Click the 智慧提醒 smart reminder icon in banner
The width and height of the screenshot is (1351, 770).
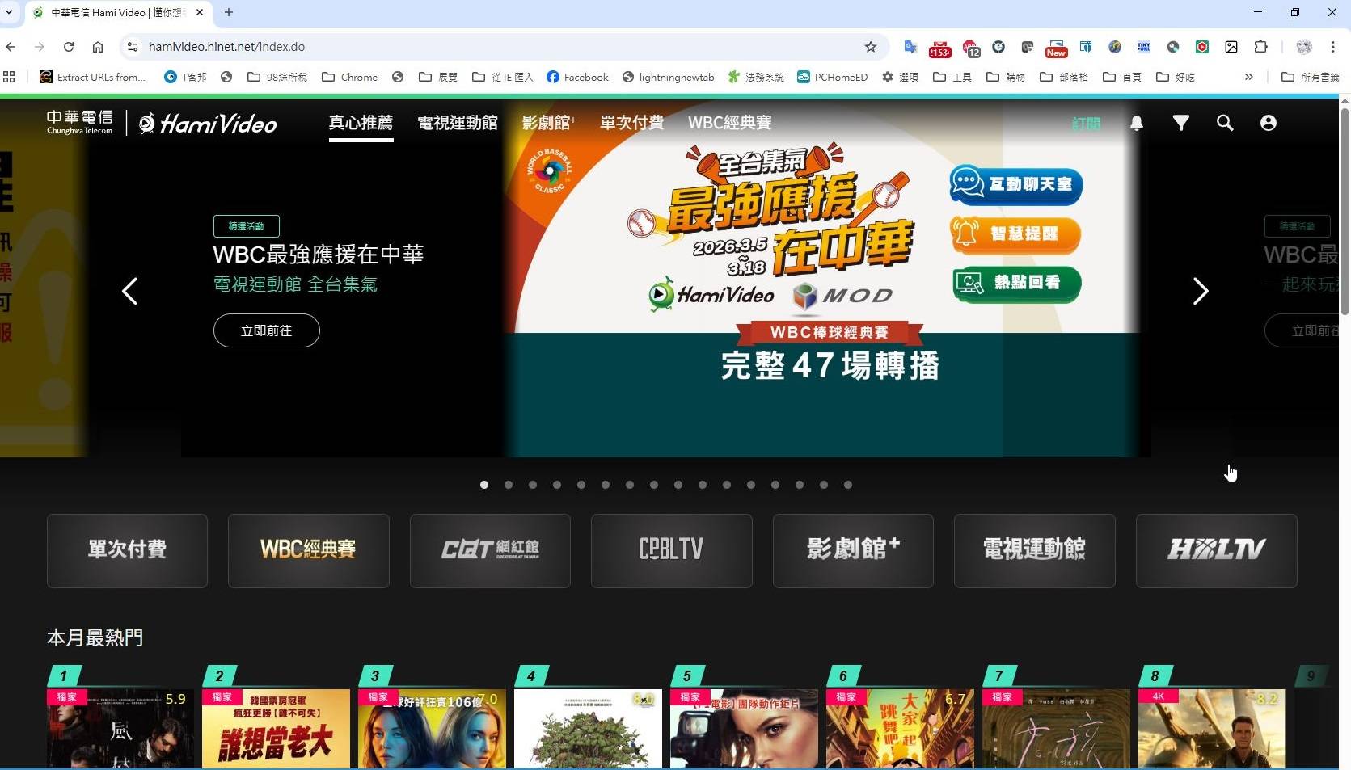pyautogui.click(x=1014, y=235)
